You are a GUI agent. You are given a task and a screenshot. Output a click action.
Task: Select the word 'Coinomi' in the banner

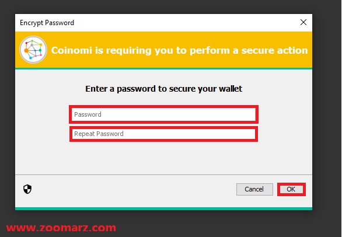72,50
